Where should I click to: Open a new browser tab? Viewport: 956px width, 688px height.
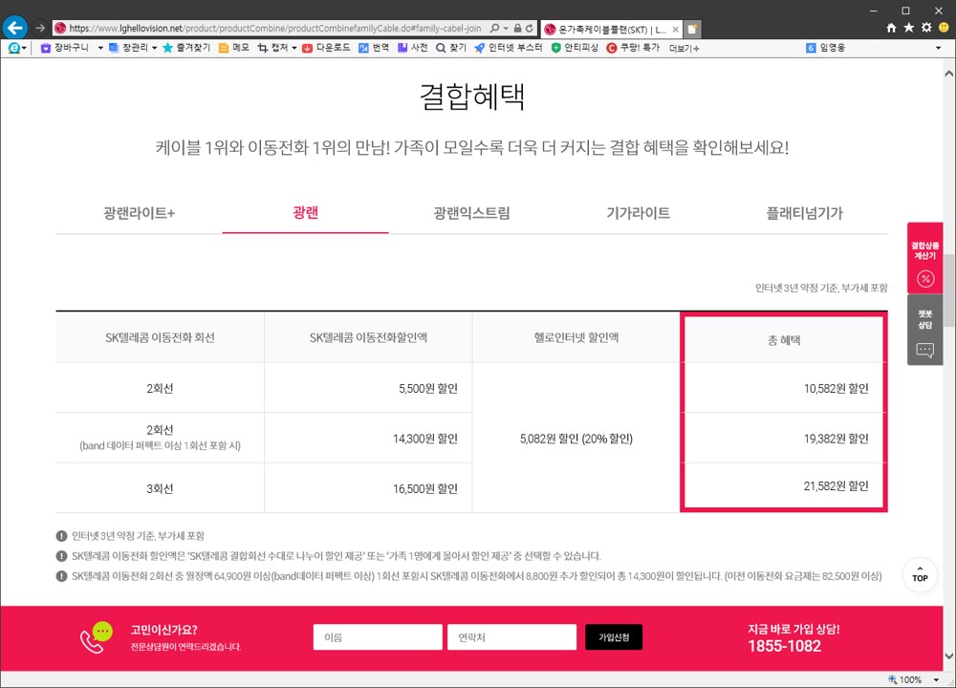point(693,29)
